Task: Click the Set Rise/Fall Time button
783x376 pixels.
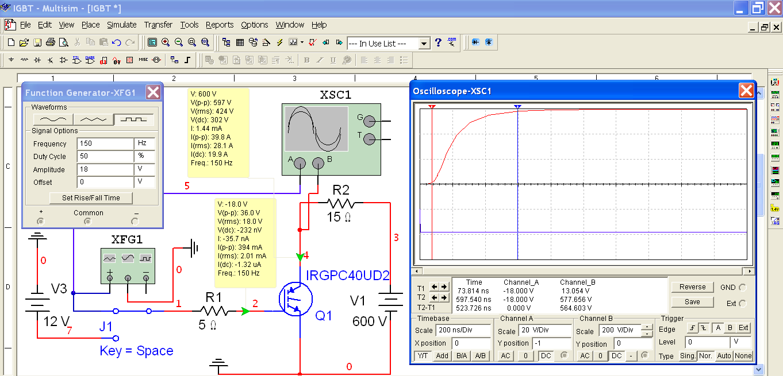Action: coord(91,198)
